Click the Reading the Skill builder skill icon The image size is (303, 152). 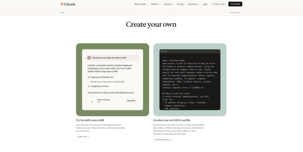[x=89, y=77]
